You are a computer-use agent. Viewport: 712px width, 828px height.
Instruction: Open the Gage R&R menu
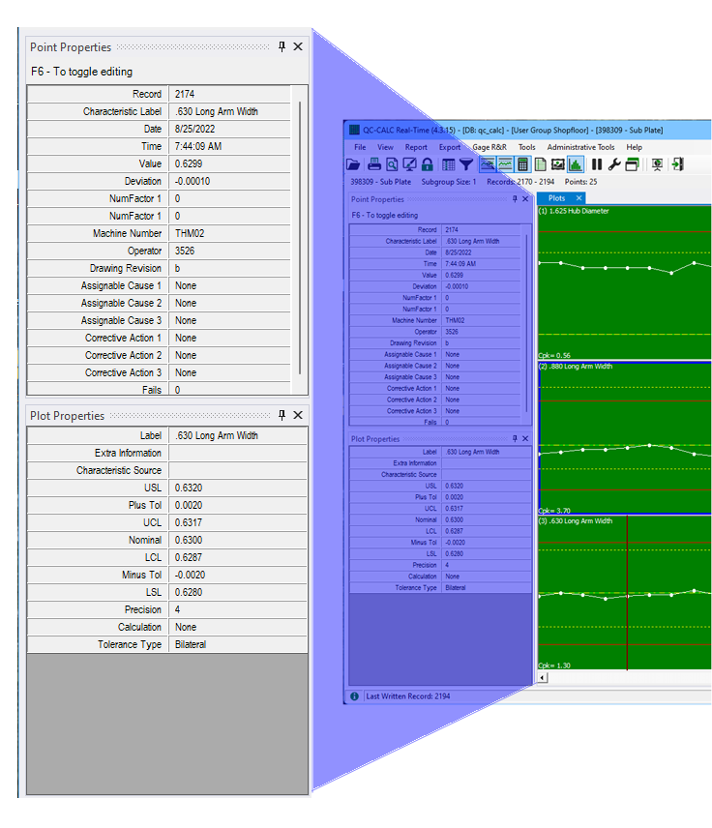coord(489,147)
